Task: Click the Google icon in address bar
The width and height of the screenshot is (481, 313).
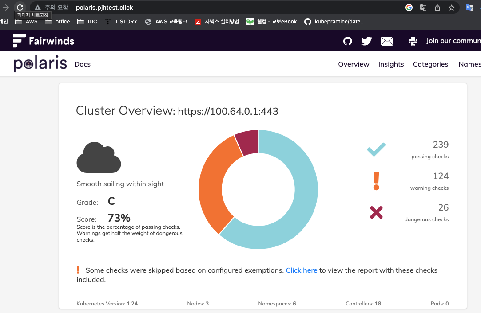Action: point(409,8)
